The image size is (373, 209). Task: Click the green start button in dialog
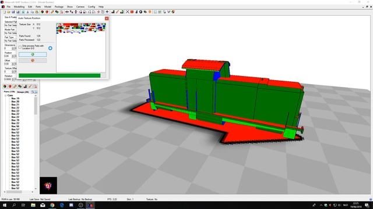[x=33, y=55]
